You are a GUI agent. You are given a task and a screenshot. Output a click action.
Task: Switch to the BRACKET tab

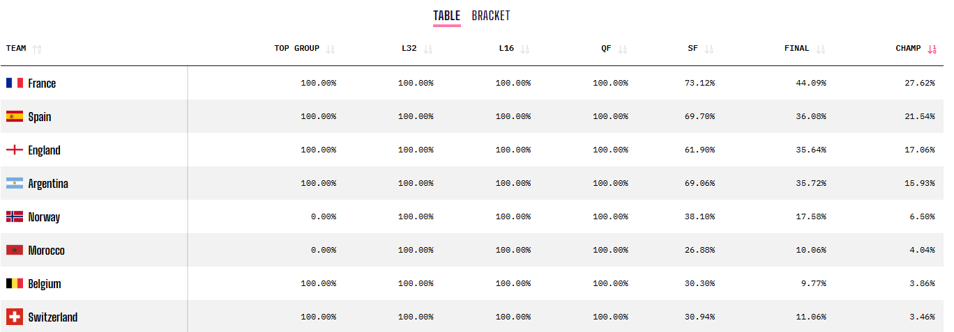491,15
